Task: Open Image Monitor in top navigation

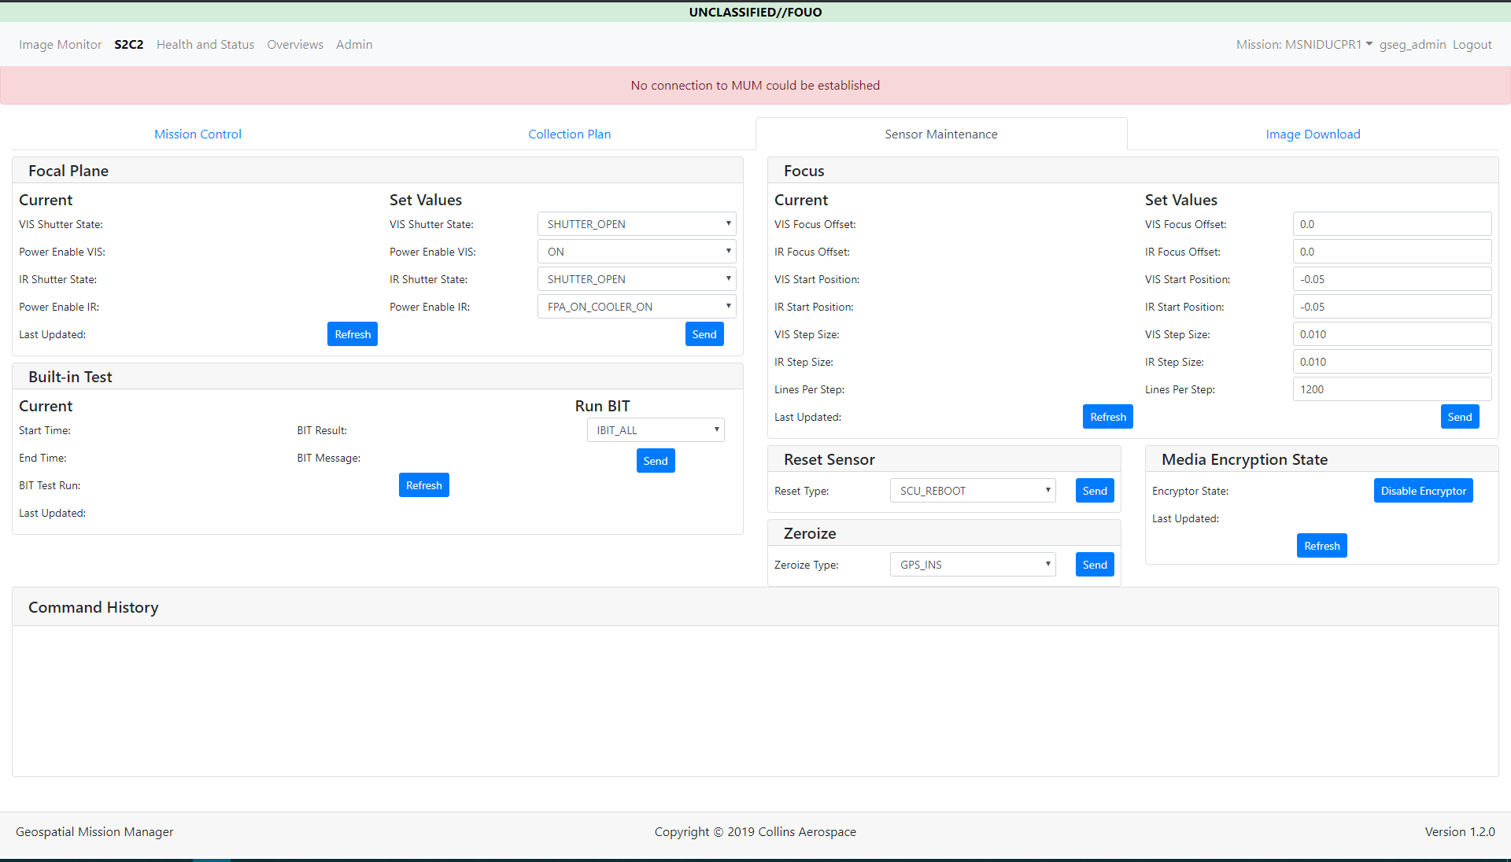Action: pos(61,44)
